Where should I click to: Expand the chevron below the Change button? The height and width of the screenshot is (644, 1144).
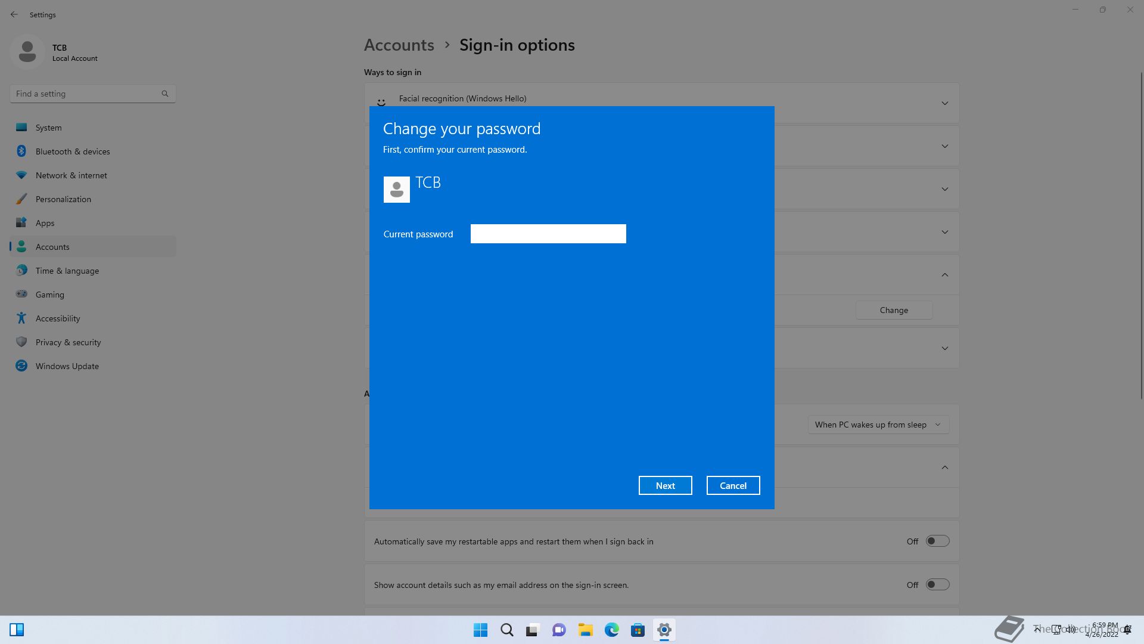(945, 348)
